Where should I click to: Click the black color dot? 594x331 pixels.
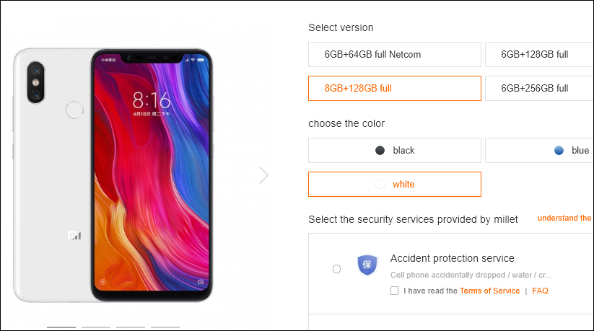[380, 151]
